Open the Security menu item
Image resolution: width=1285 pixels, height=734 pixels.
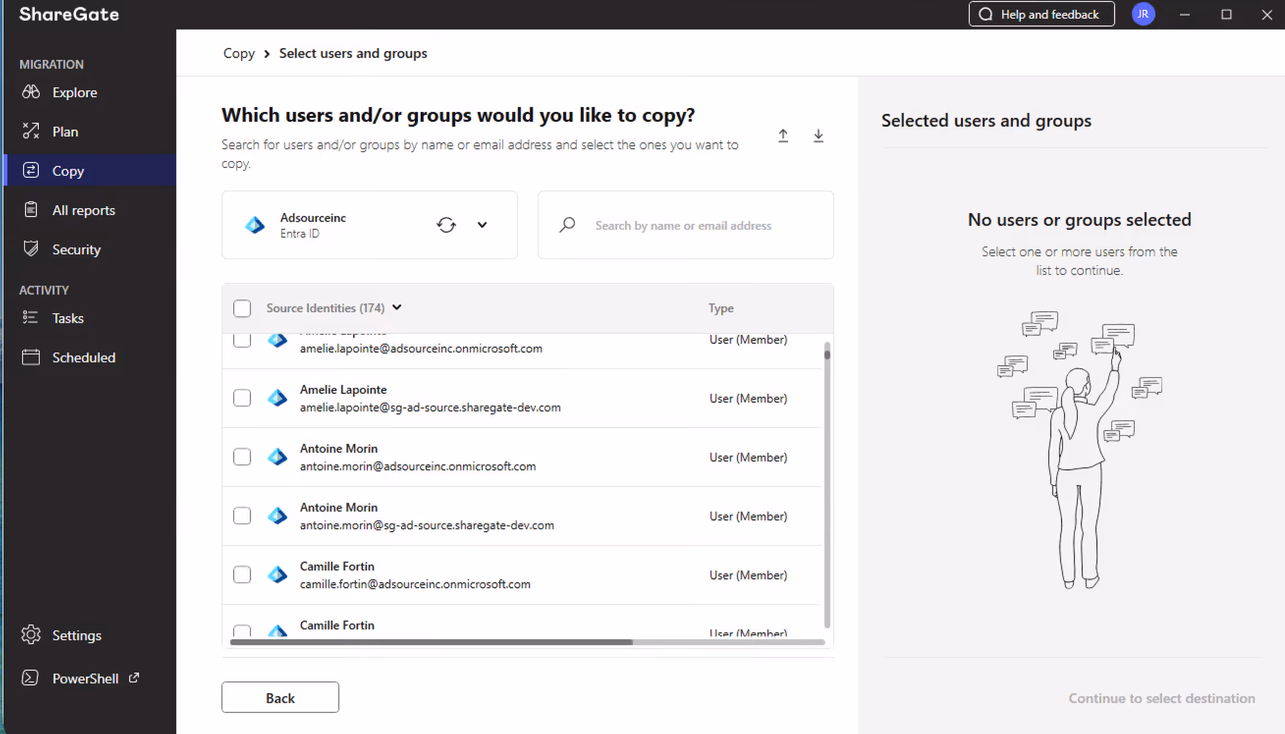click(x=90, y=249)
